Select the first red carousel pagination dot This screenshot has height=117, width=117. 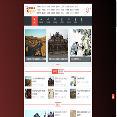click(x=57, y=65)
